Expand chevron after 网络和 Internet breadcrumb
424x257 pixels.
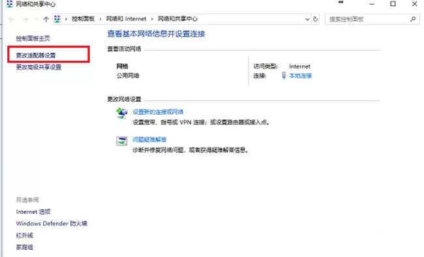152,19
